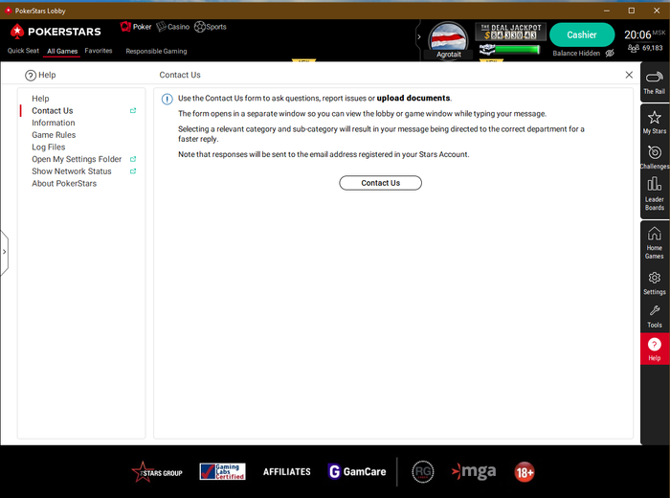Click Contact Us external link icon
This screenshot has width=670, height=498.
pos(133,111)
